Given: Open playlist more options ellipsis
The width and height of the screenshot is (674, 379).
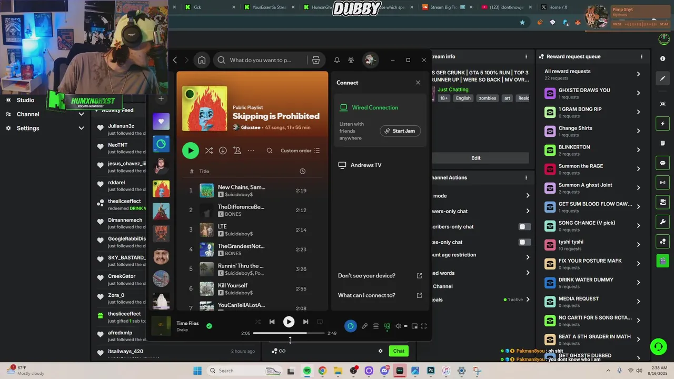Looking at the screenshot, I should tap(251, 151).
